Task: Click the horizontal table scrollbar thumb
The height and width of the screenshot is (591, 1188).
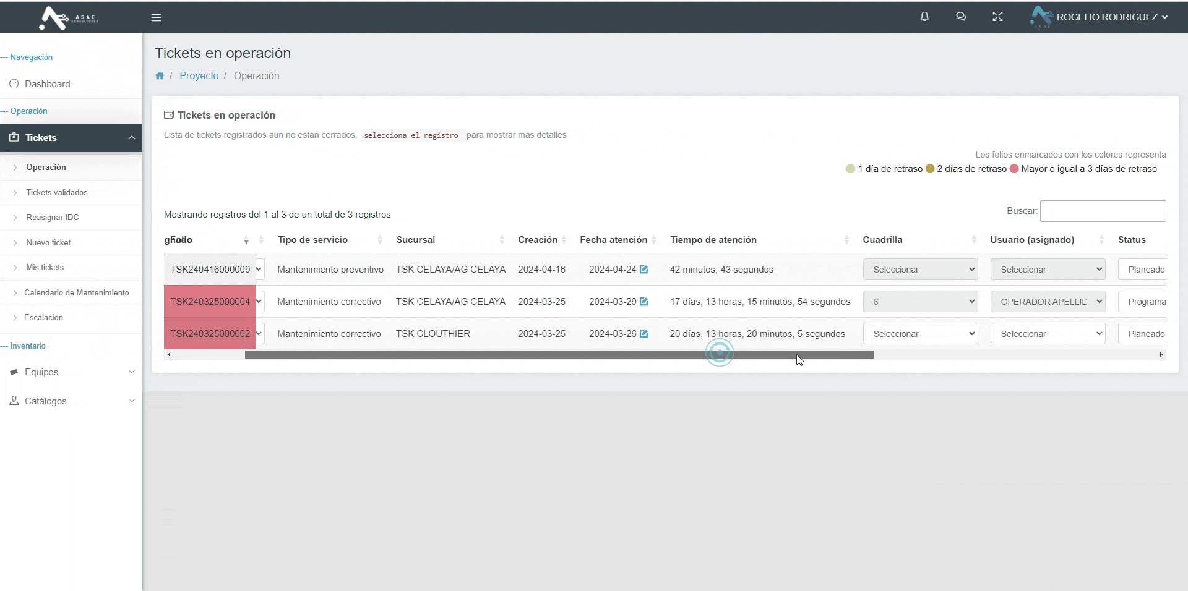Action: pyautogui.click(x=559, y=355)
